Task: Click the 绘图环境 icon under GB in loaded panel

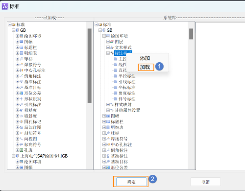Action: tap(22, 36)
